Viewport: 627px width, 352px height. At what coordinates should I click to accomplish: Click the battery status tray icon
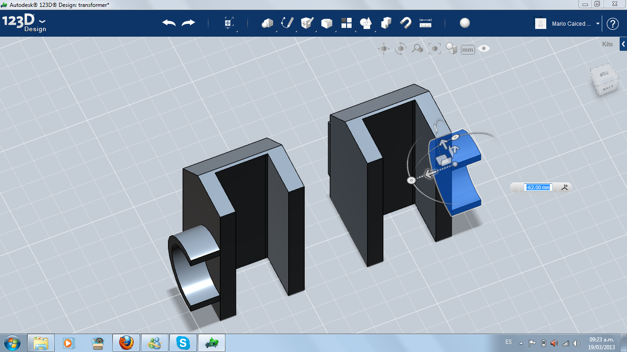click(544, 343)
